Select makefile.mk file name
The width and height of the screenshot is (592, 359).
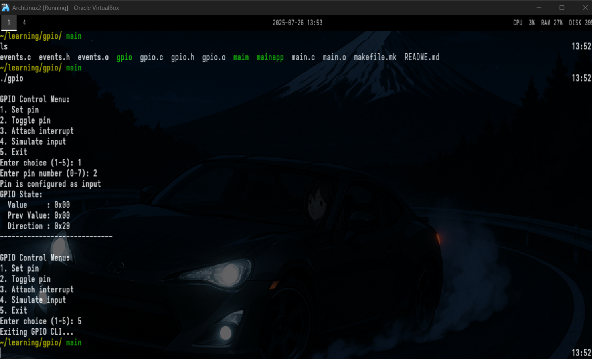coord(375,57)
